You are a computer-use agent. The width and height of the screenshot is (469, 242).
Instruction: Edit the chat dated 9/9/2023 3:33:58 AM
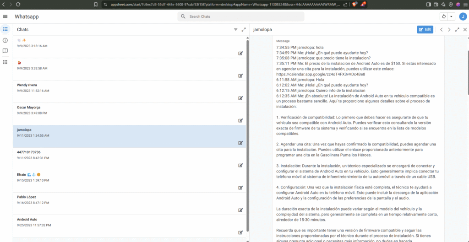(x=240, y=75)
